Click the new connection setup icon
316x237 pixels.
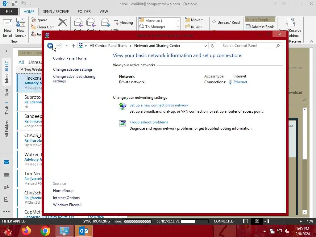click(122, 106)
